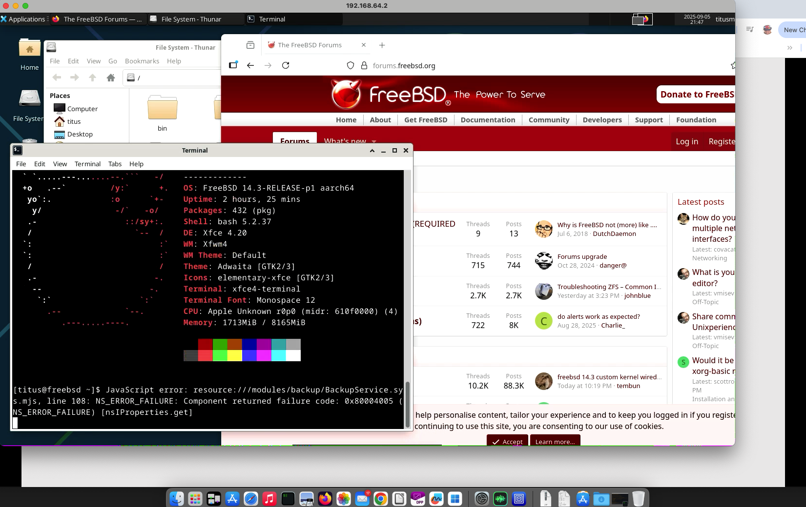The height and width of the screenshot is (507, 806).
Task: Click the Log in link
Action: (686, 141)
